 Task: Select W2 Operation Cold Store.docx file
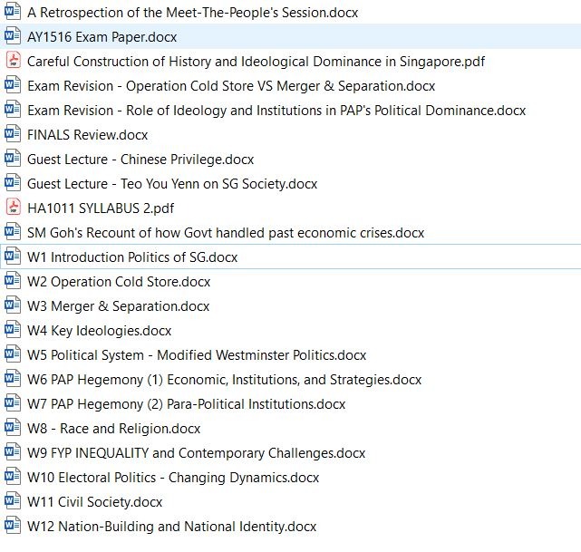click(x=118, y=282)
